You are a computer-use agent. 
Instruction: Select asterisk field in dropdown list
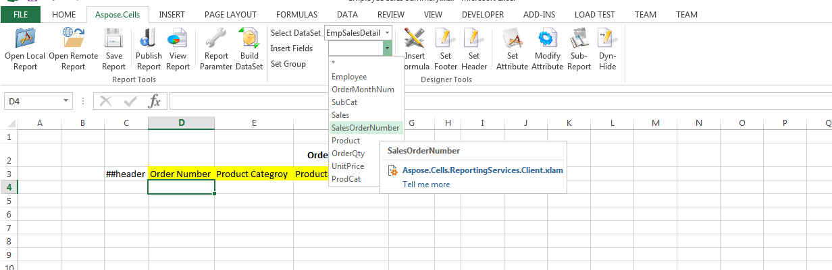(366, 64)
